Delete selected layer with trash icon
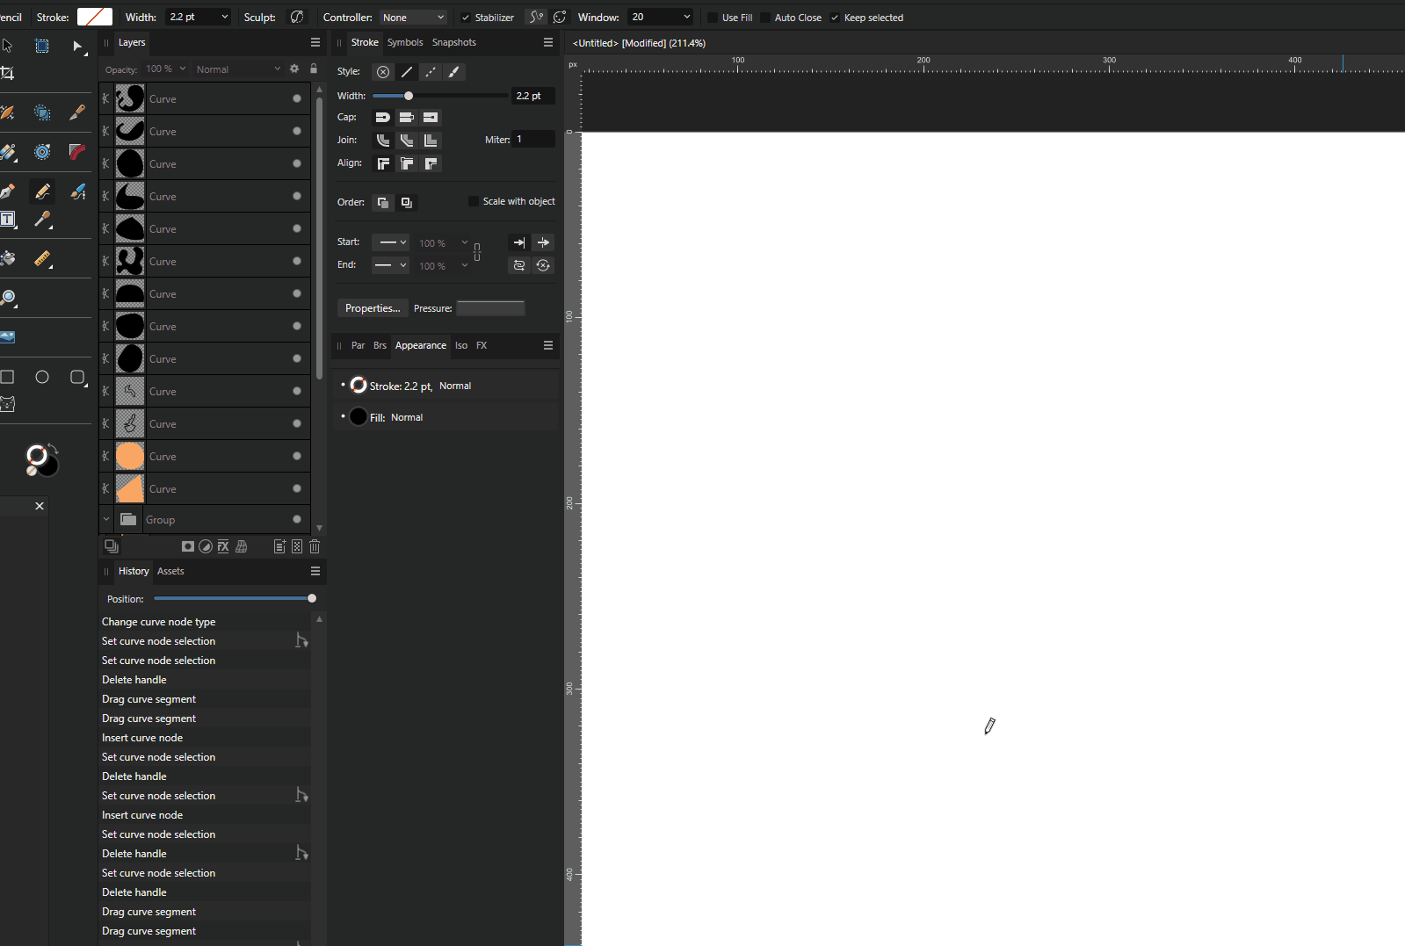 (x=315, y=546)
